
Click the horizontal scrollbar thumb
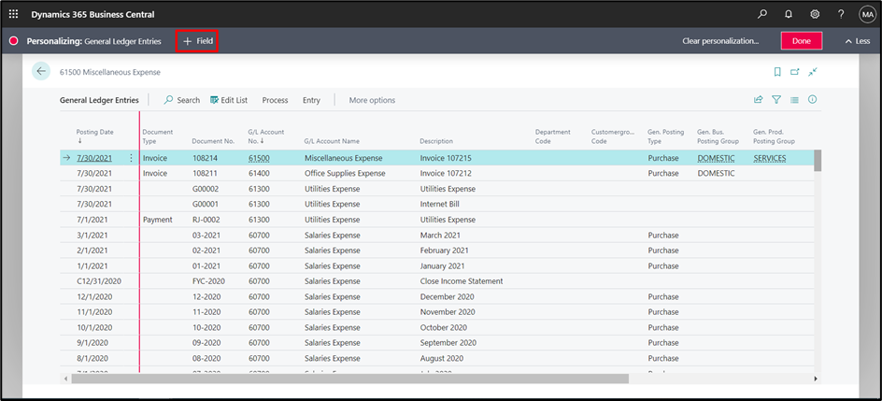[x=349, y=380]
